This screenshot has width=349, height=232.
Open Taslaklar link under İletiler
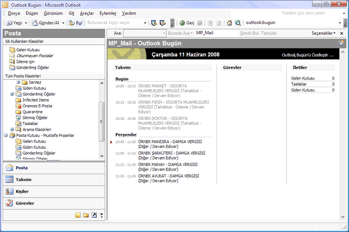pos(299,84)
